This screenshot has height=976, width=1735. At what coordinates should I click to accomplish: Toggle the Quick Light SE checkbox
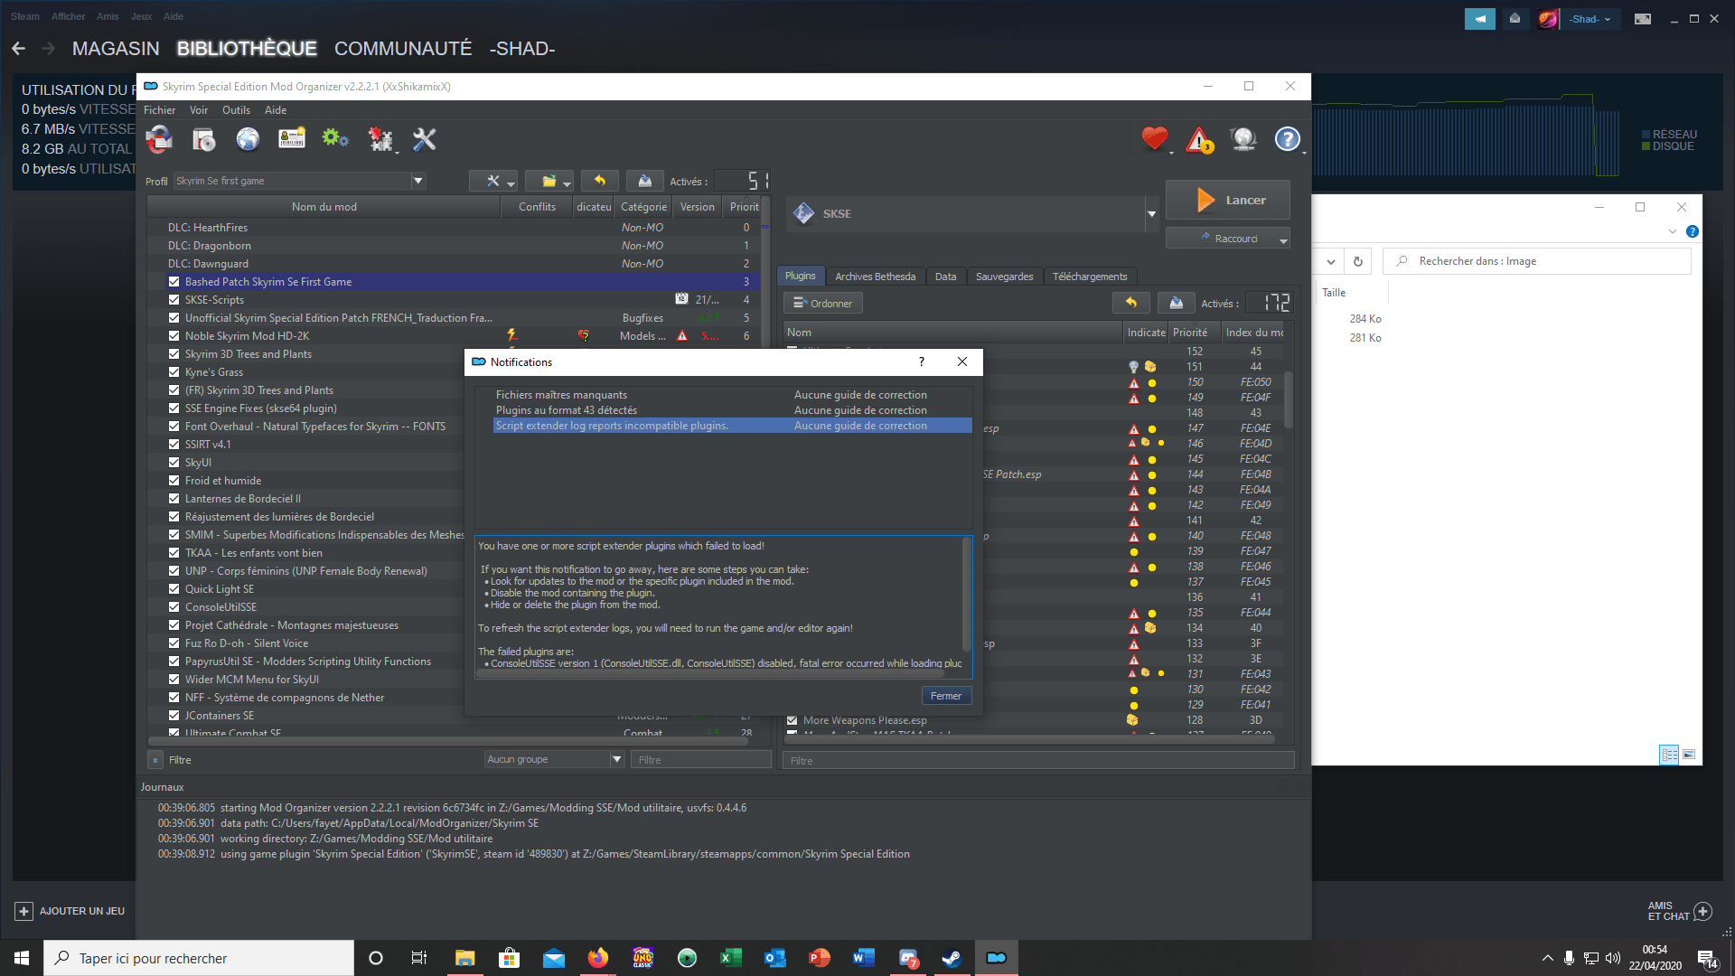click(173, 589)
